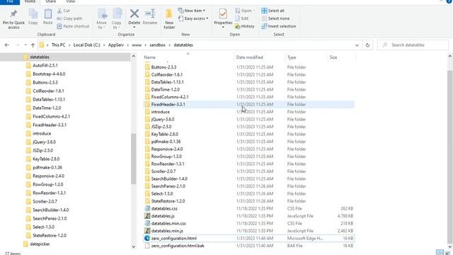The height and width of the screenshot is (255, 453).
Task: Click the Properties icon
Action: tap(223, 13)
